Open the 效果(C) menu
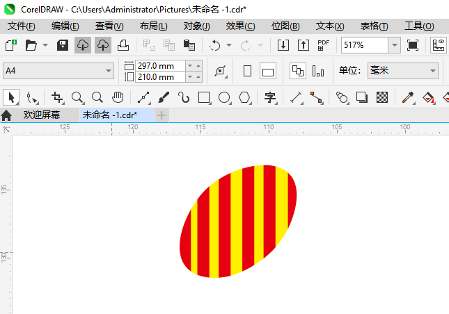The width and height of the screenshot is (449, 314). pos(241,26)
